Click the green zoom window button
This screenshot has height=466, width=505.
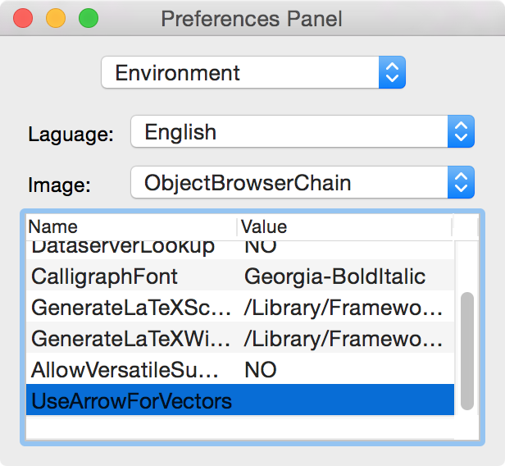click(x=89, y=18)
